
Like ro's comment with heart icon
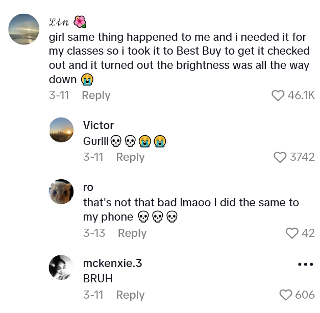[291, 233]
